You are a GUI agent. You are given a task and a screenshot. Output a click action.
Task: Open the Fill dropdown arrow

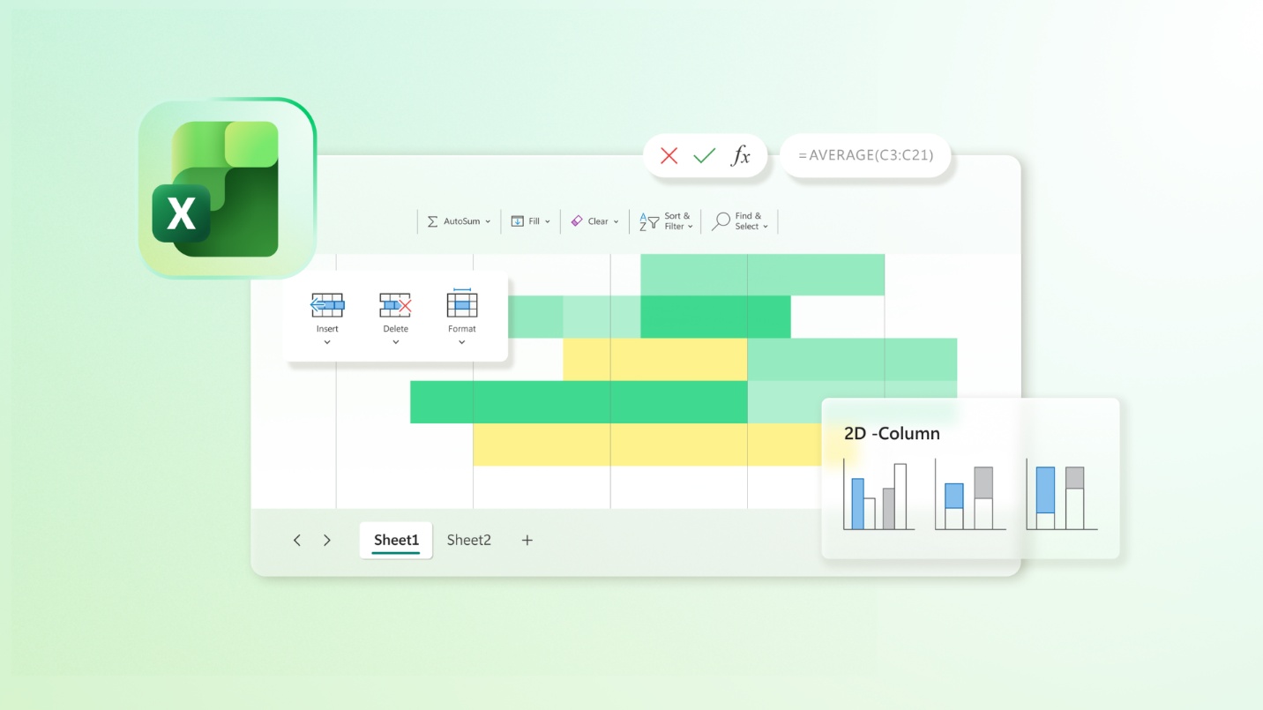pyautogui.click(x=548, y=222)
